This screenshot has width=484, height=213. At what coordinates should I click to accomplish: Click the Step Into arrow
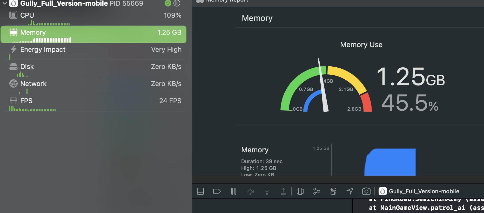click(267, 191)
